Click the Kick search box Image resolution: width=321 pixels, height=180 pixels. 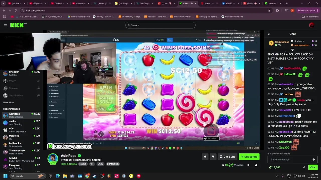160,25
